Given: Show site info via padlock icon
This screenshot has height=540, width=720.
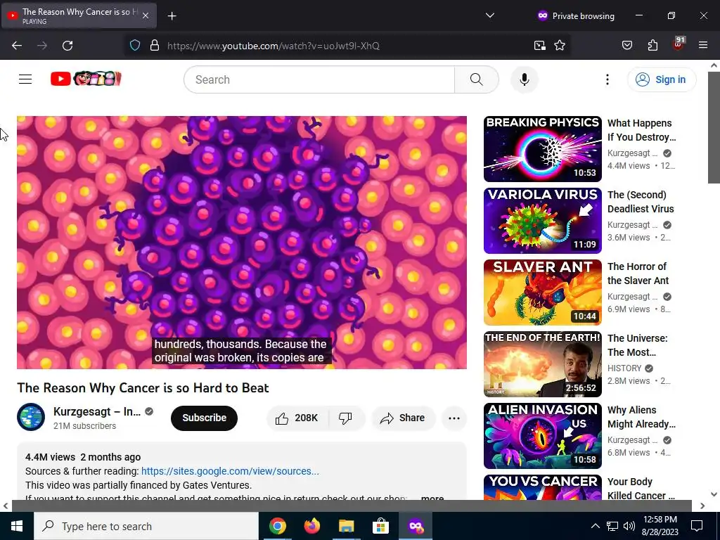Looking at the screenshot, I should [x=155, y=46].
